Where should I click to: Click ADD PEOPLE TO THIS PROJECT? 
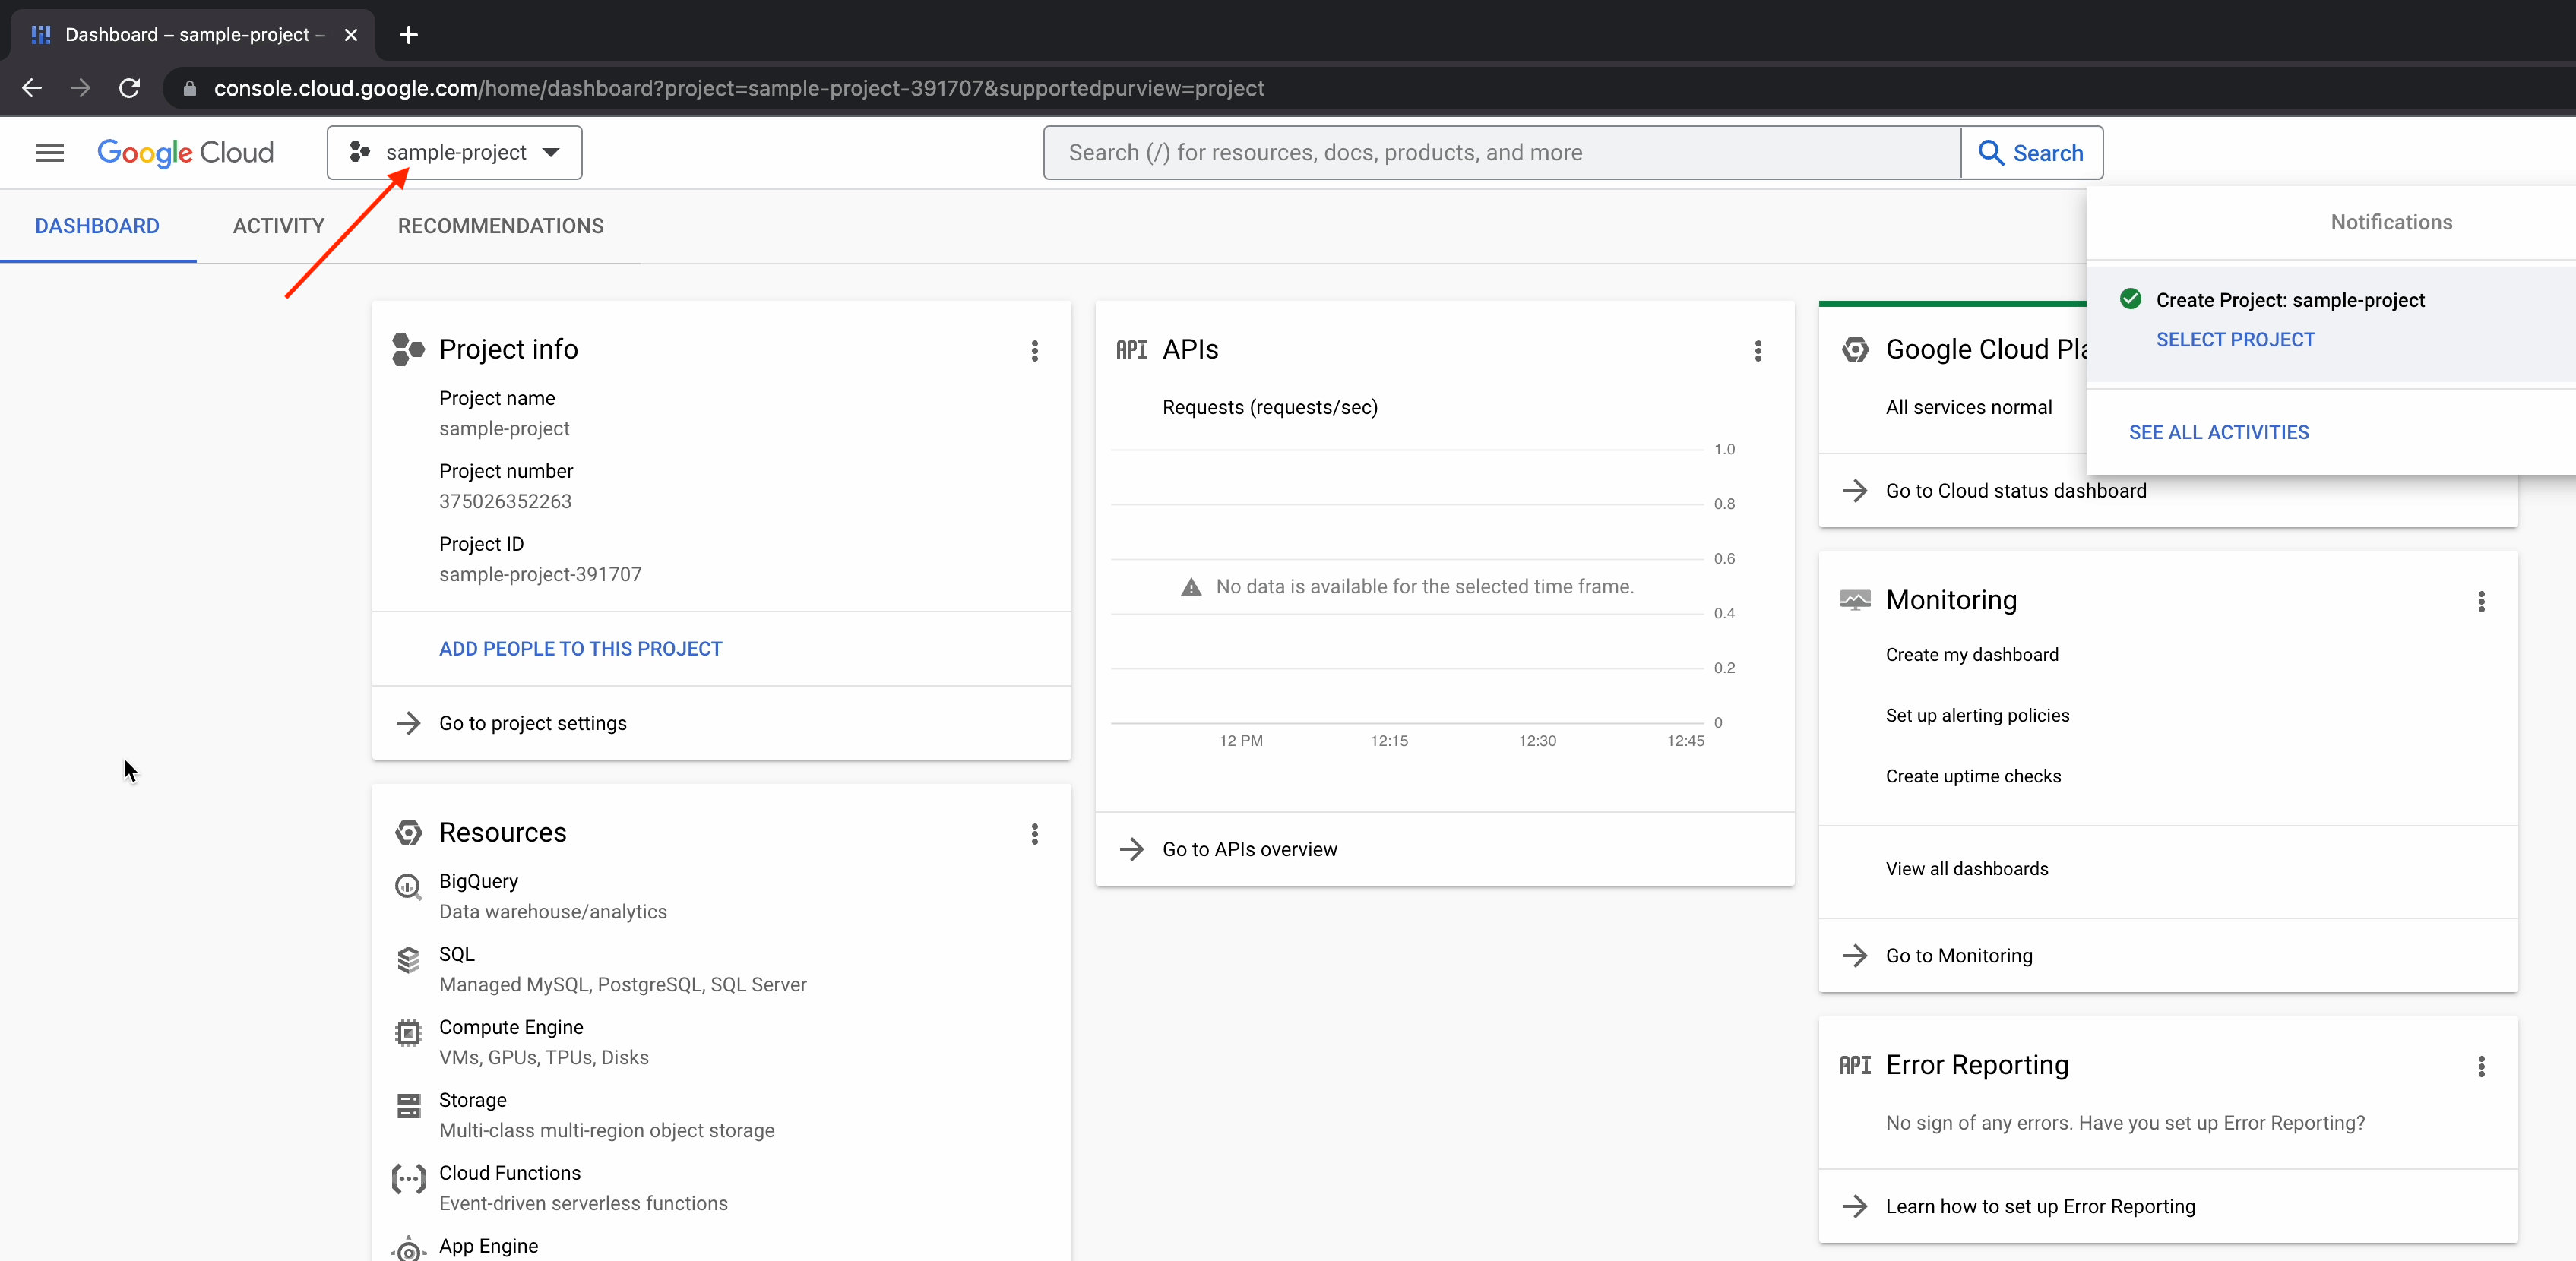(580, 649)
